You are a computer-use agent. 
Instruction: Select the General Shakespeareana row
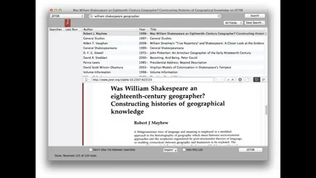174,48
